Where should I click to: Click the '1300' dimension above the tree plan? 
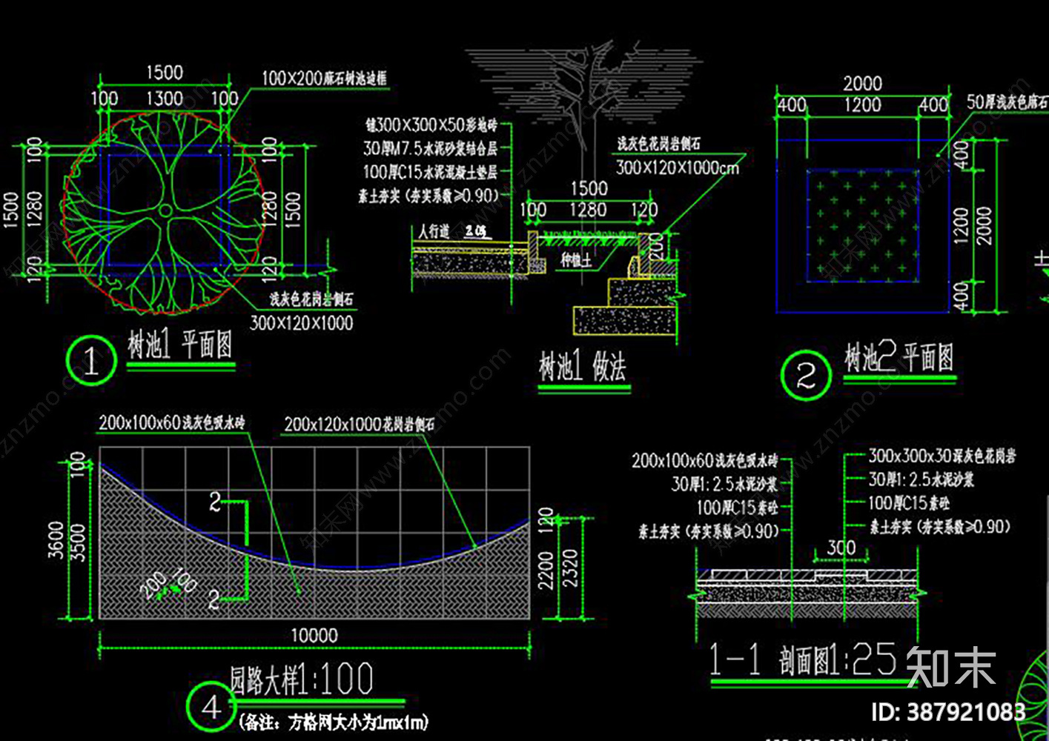click(x=165, y=98)
